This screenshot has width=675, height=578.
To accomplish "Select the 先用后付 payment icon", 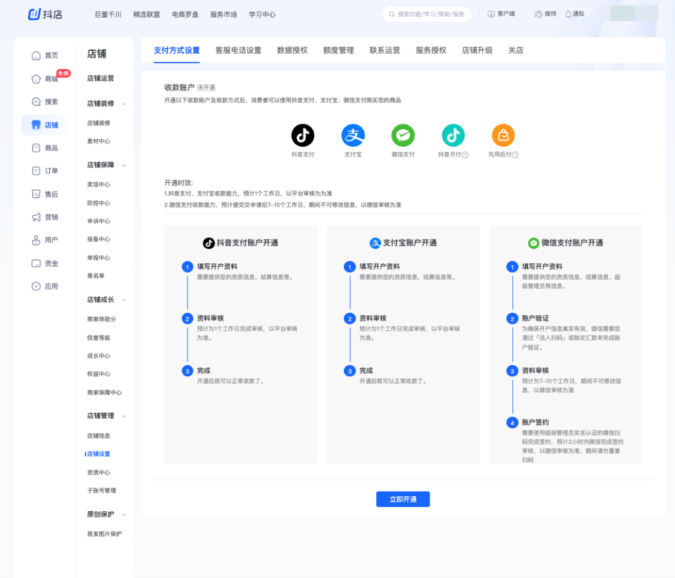I will tap(502, 135).
